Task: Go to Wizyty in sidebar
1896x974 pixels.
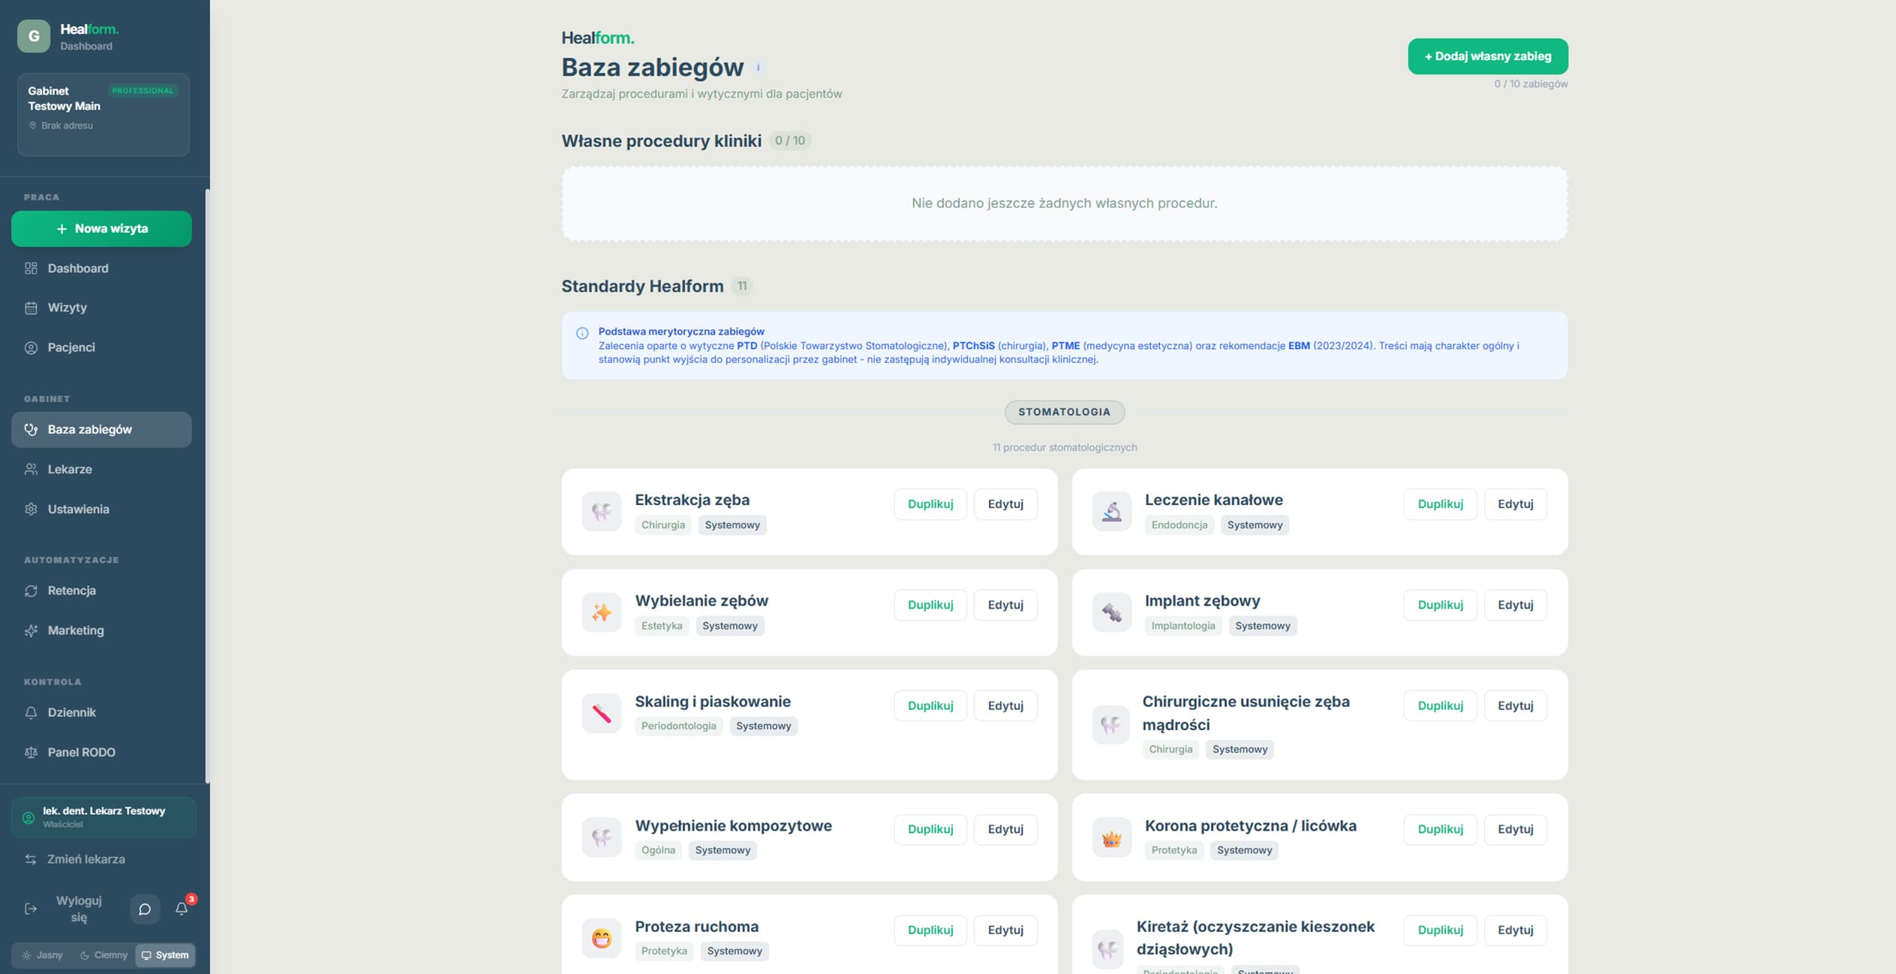Action: [x=101, y=308]
